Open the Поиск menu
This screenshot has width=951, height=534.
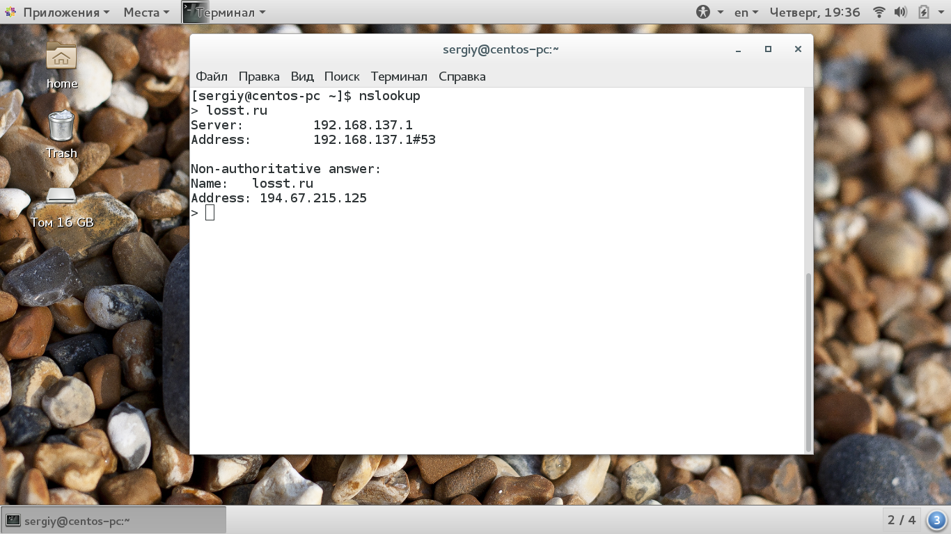coord(342,76)
